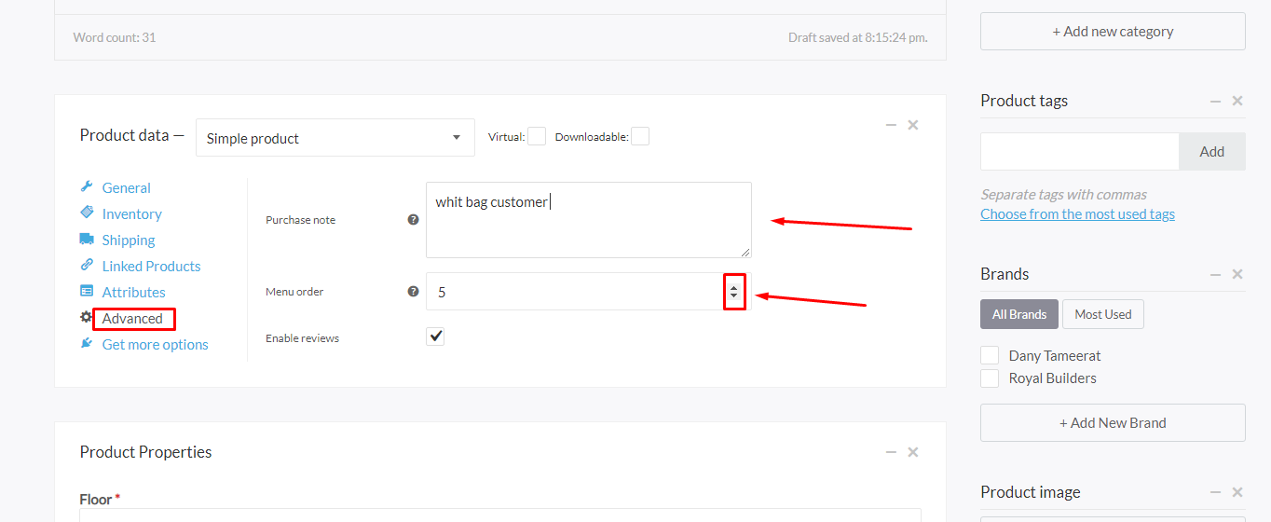
Task: Click the Shipping truck icon
Action: tap(87, 240)
